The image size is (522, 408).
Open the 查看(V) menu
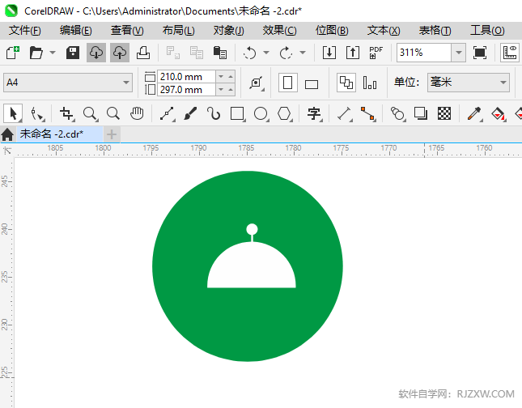pos(127,31)
